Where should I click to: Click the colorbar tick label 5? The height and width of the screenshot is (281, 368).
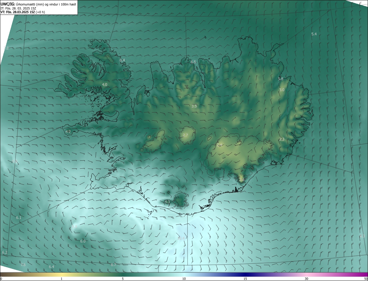click(123, 279)
